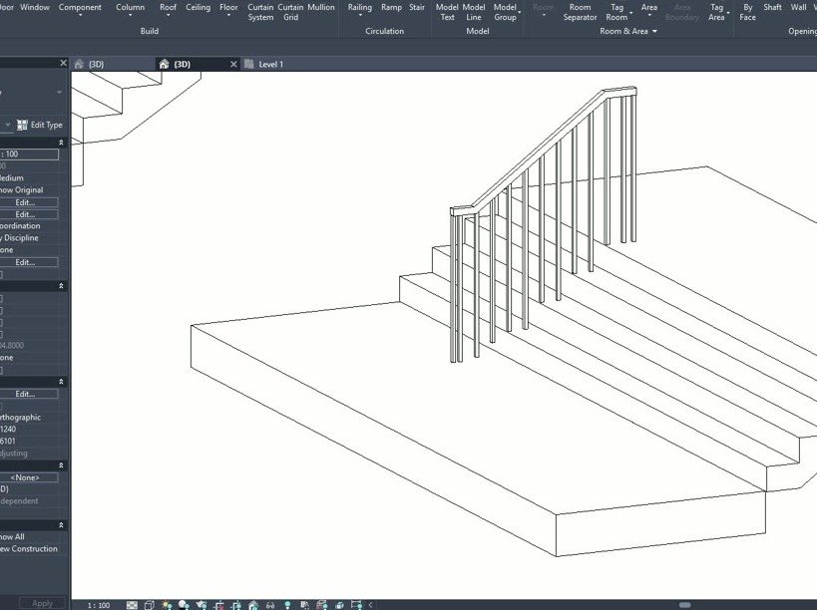Select the Mullion tool
This screenshot has width=817, height=610.
321,7
